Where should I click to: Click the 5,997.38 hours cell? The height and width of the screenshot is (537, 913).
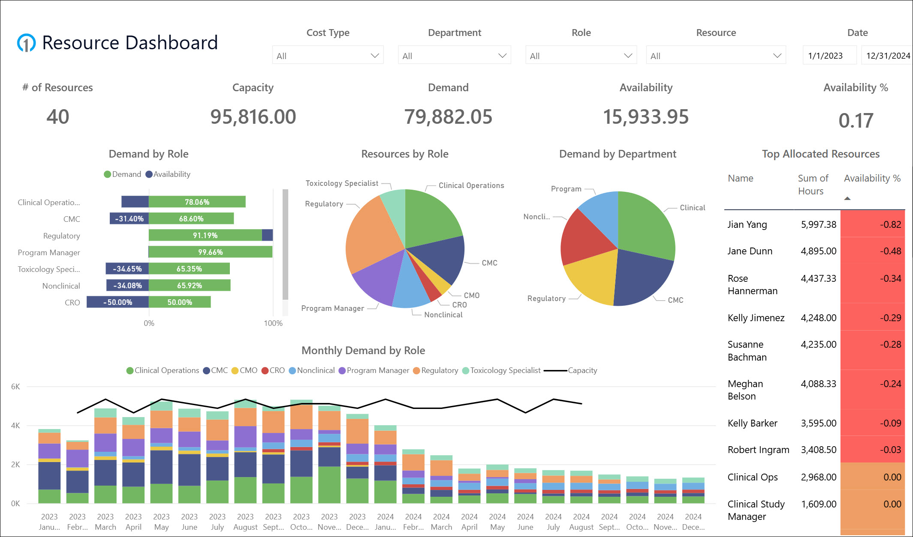(x=818, y=224)
